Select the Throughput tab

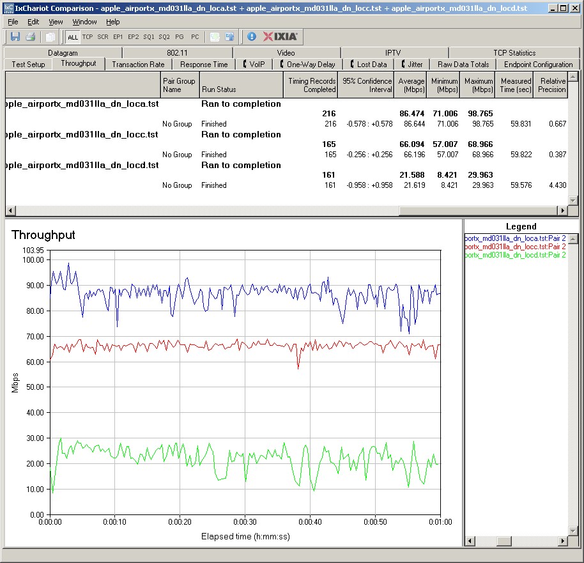pos(79,63)
